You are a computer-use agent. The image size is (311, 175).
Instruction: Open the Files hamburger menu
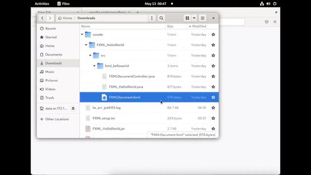203,18
